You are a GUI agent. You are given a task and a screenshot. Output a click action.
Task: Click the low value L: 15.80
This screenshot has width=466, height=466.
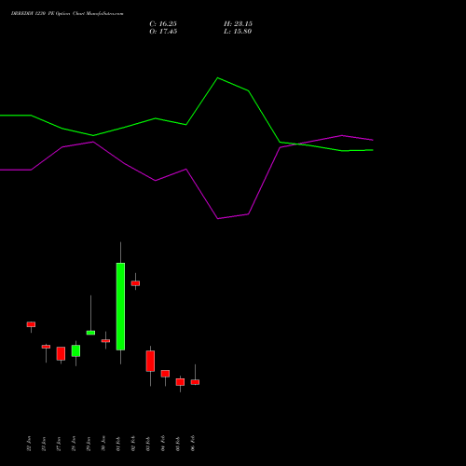[x=238, y=32]
